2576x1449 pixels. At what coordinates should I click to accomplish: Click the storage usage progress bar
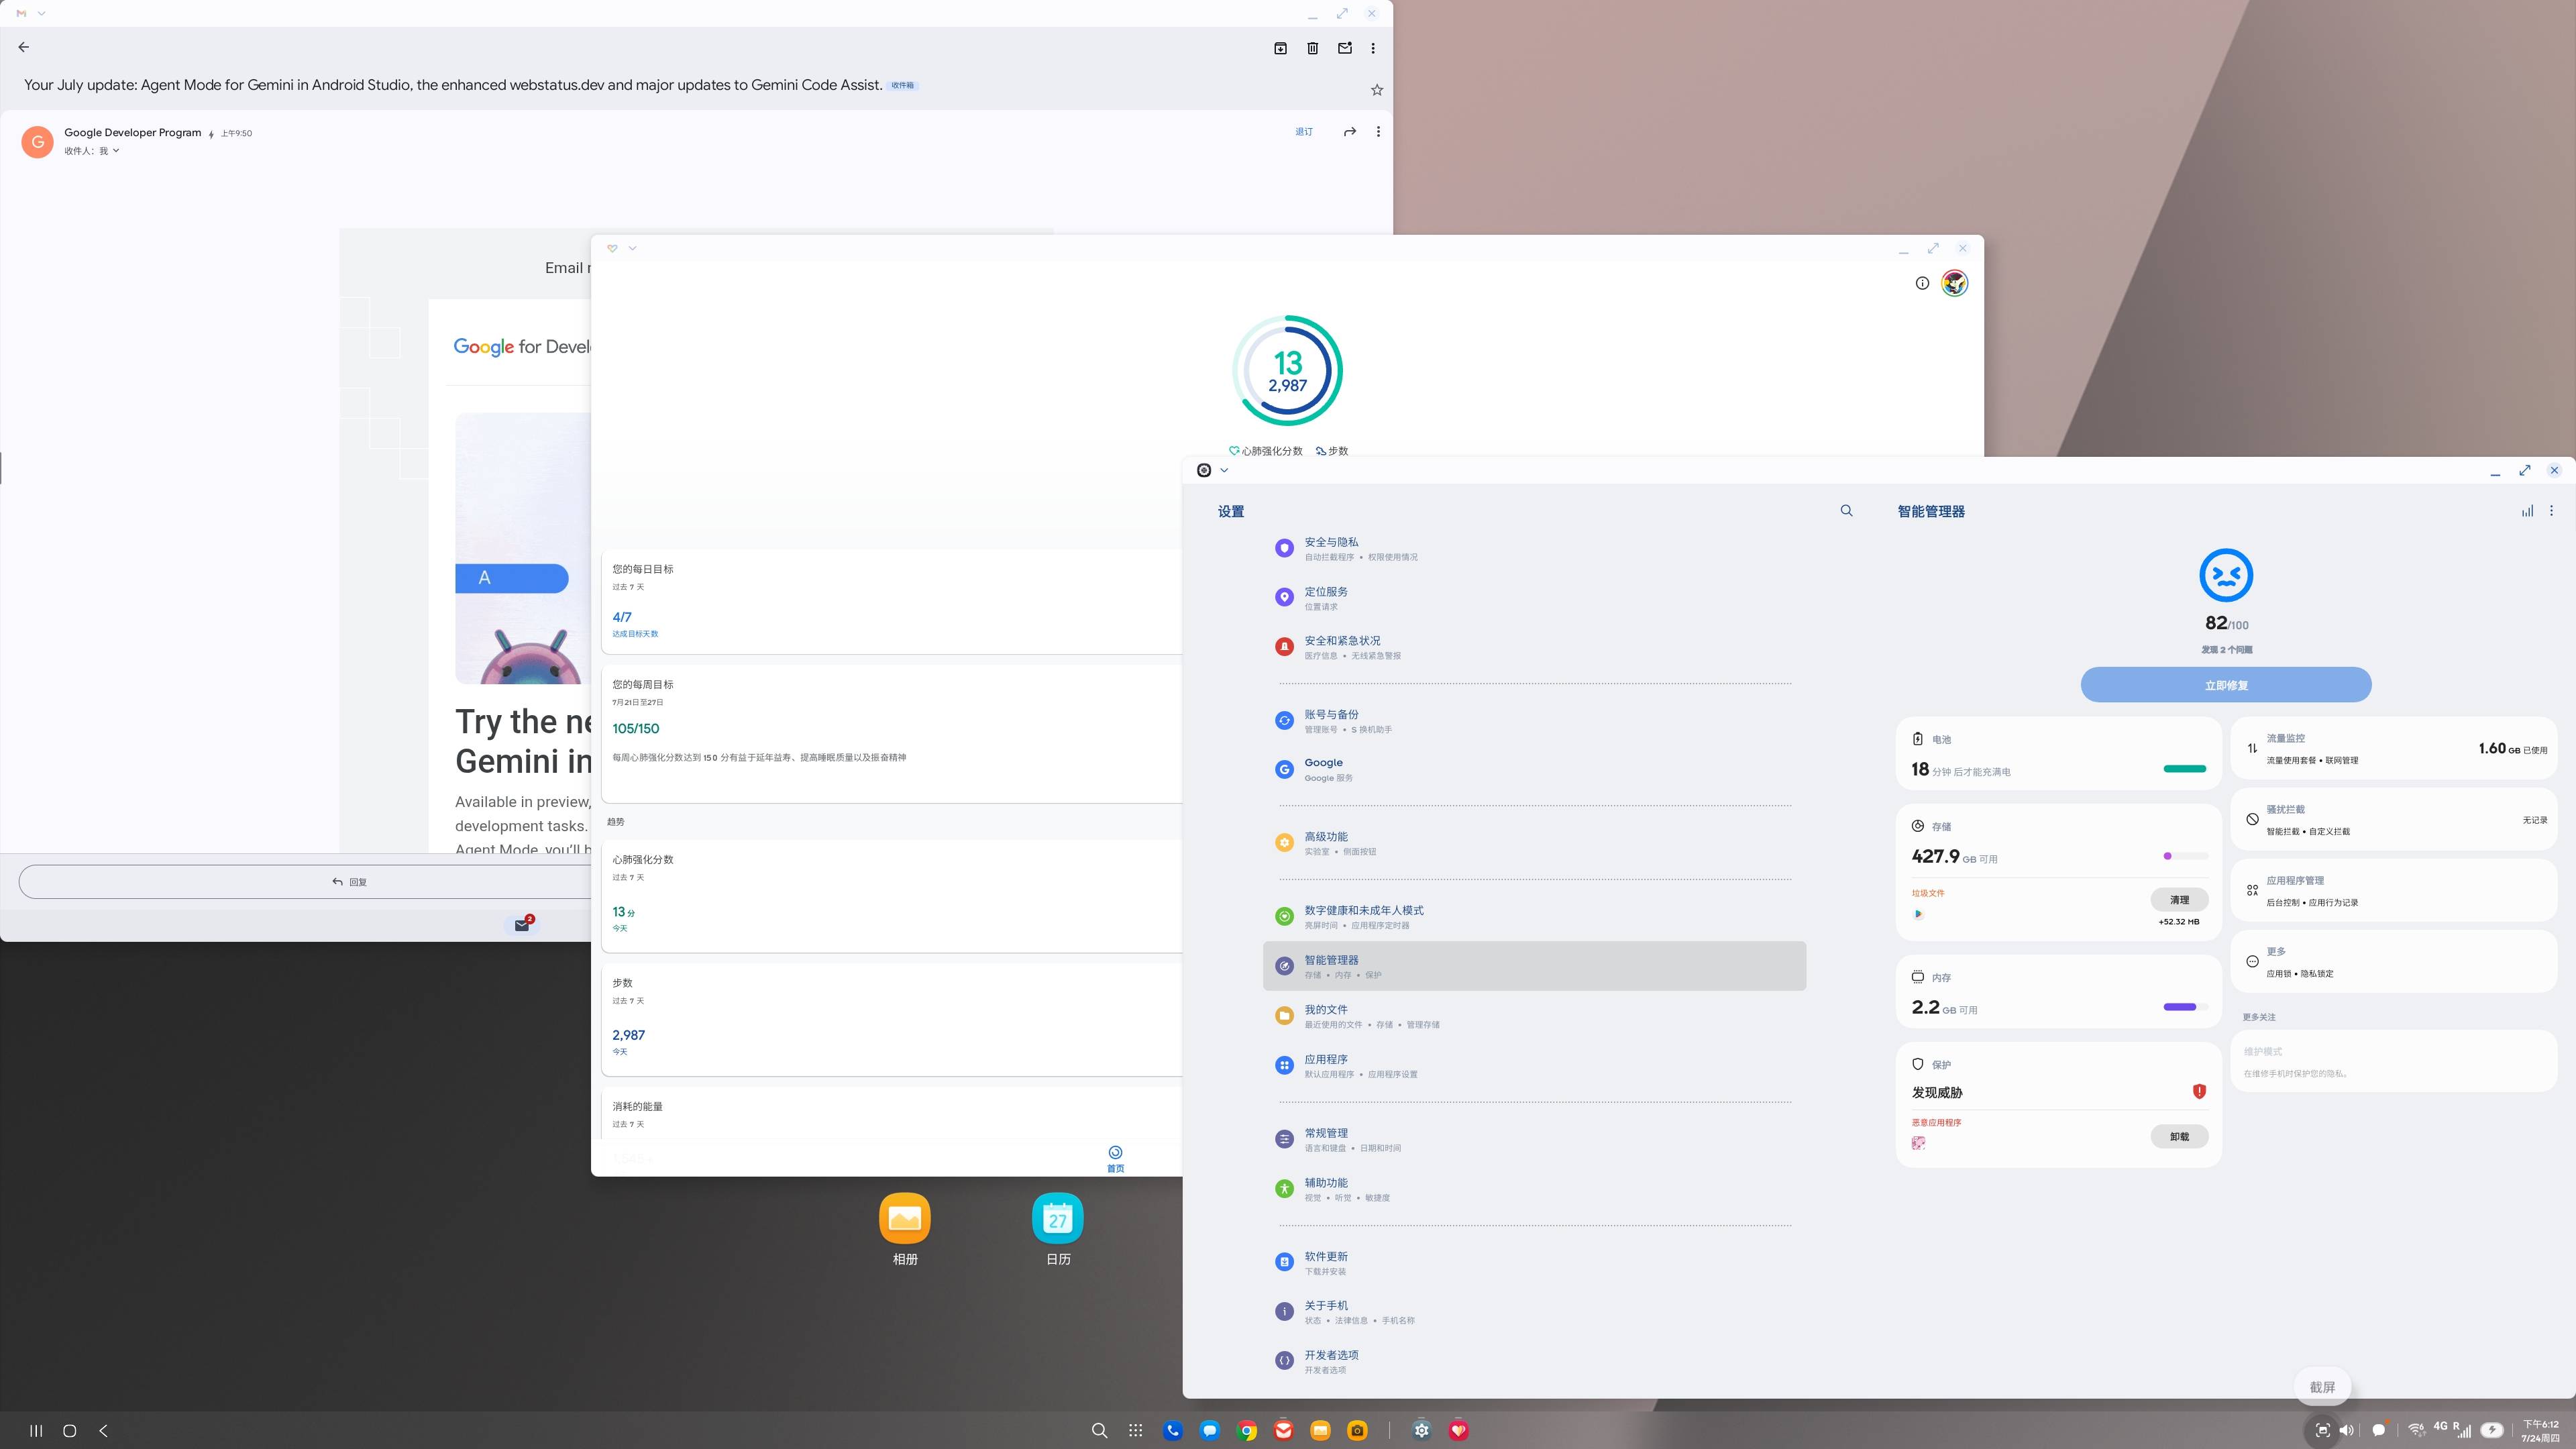click(x=2185, y=856)
